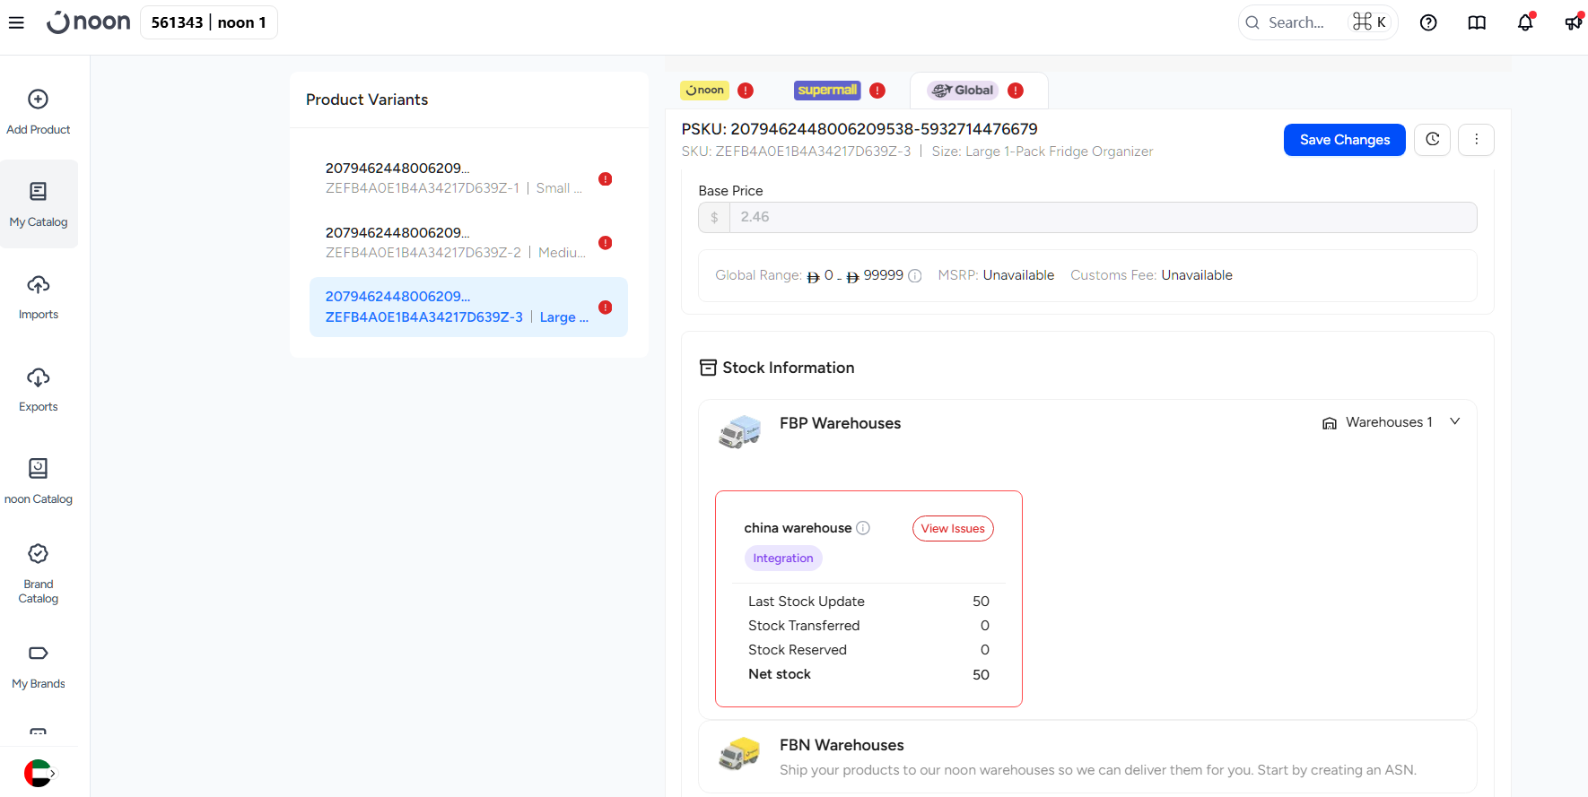
Task: Open My Catalog in sidebar
Action: [x=39, y=204]
